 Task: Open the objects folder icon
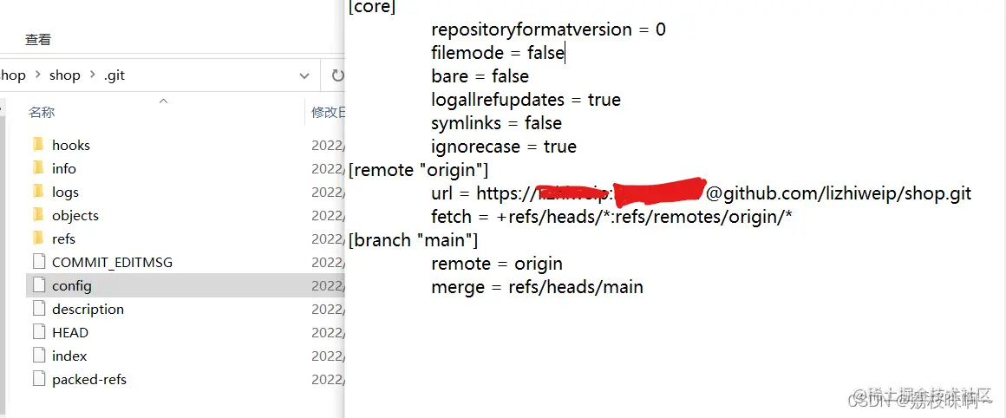tap(38, 215)
